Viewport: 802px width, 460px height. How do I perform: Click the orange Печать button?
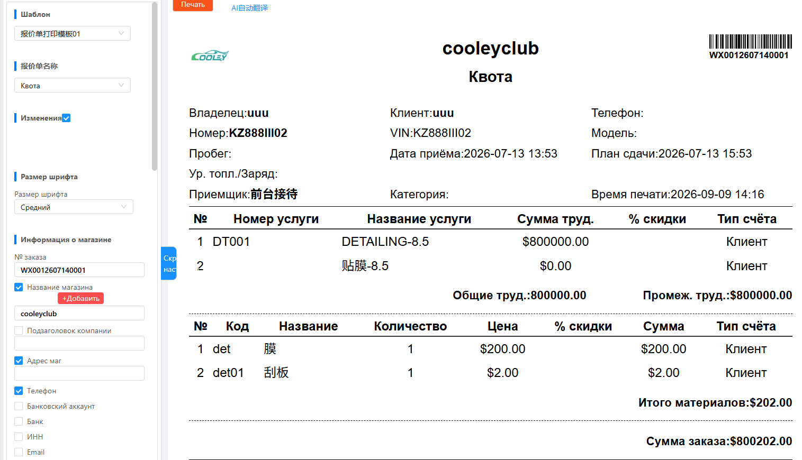pos(193,5)
